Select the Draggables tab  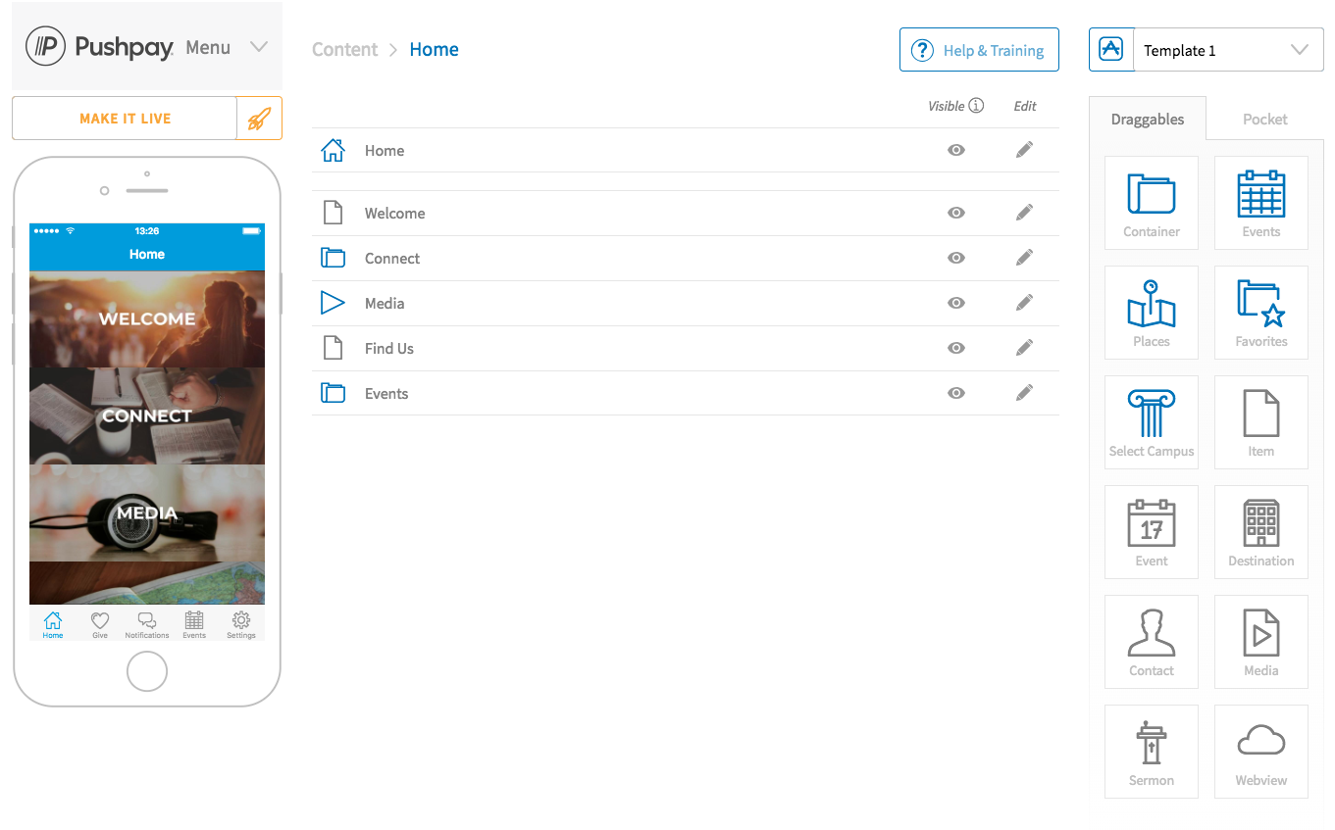(1147, 119)
